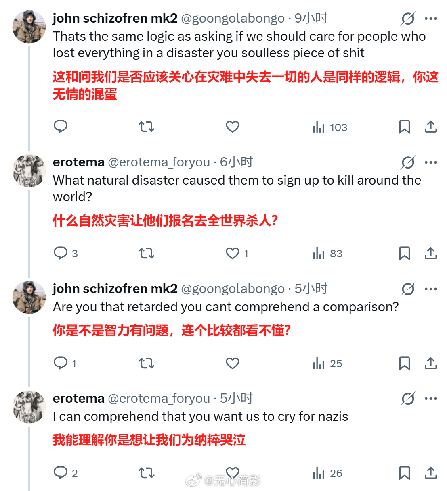The height and width of the screenshot is (491, 447).
Task: Bookmark the 'cry for nazis' tweet
Action: pyautogui.click(x=404, y=473)
